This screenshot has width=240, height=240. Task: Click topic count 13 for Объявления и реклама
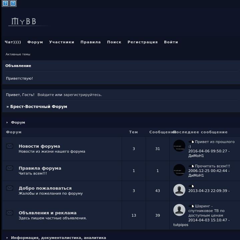click(x=134, y=215)
